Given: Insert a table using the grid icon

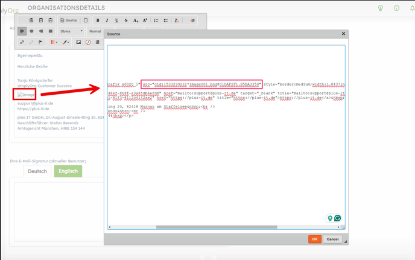Looking at the screenshot, I should click(x=98, y=42).
